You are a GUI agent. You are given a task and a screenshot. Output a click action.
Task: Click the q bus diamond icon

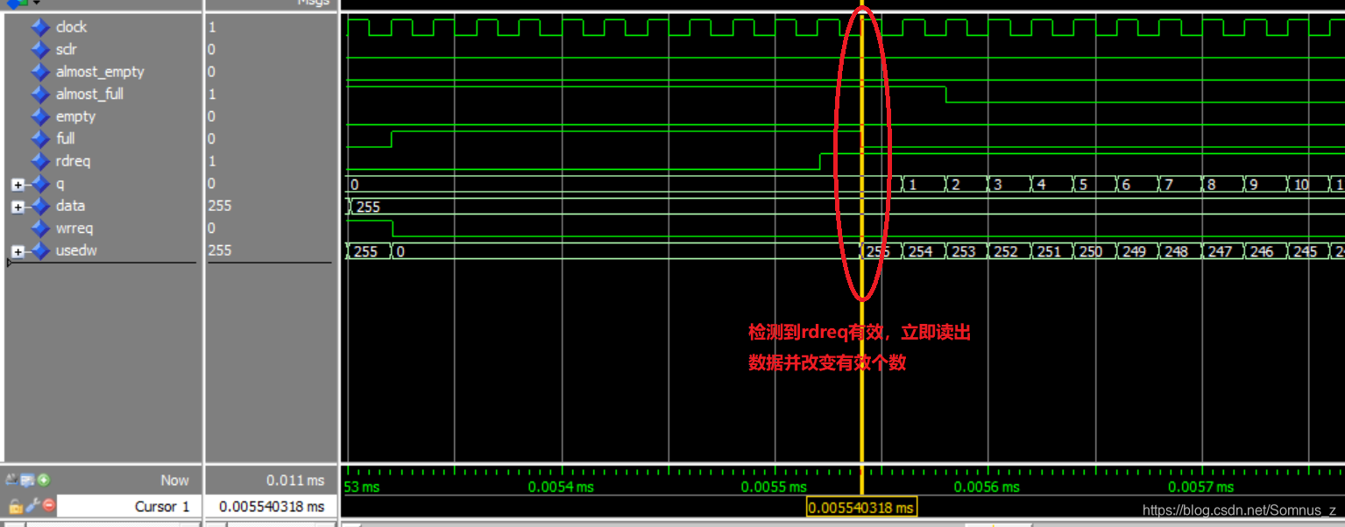click(40, 184)
